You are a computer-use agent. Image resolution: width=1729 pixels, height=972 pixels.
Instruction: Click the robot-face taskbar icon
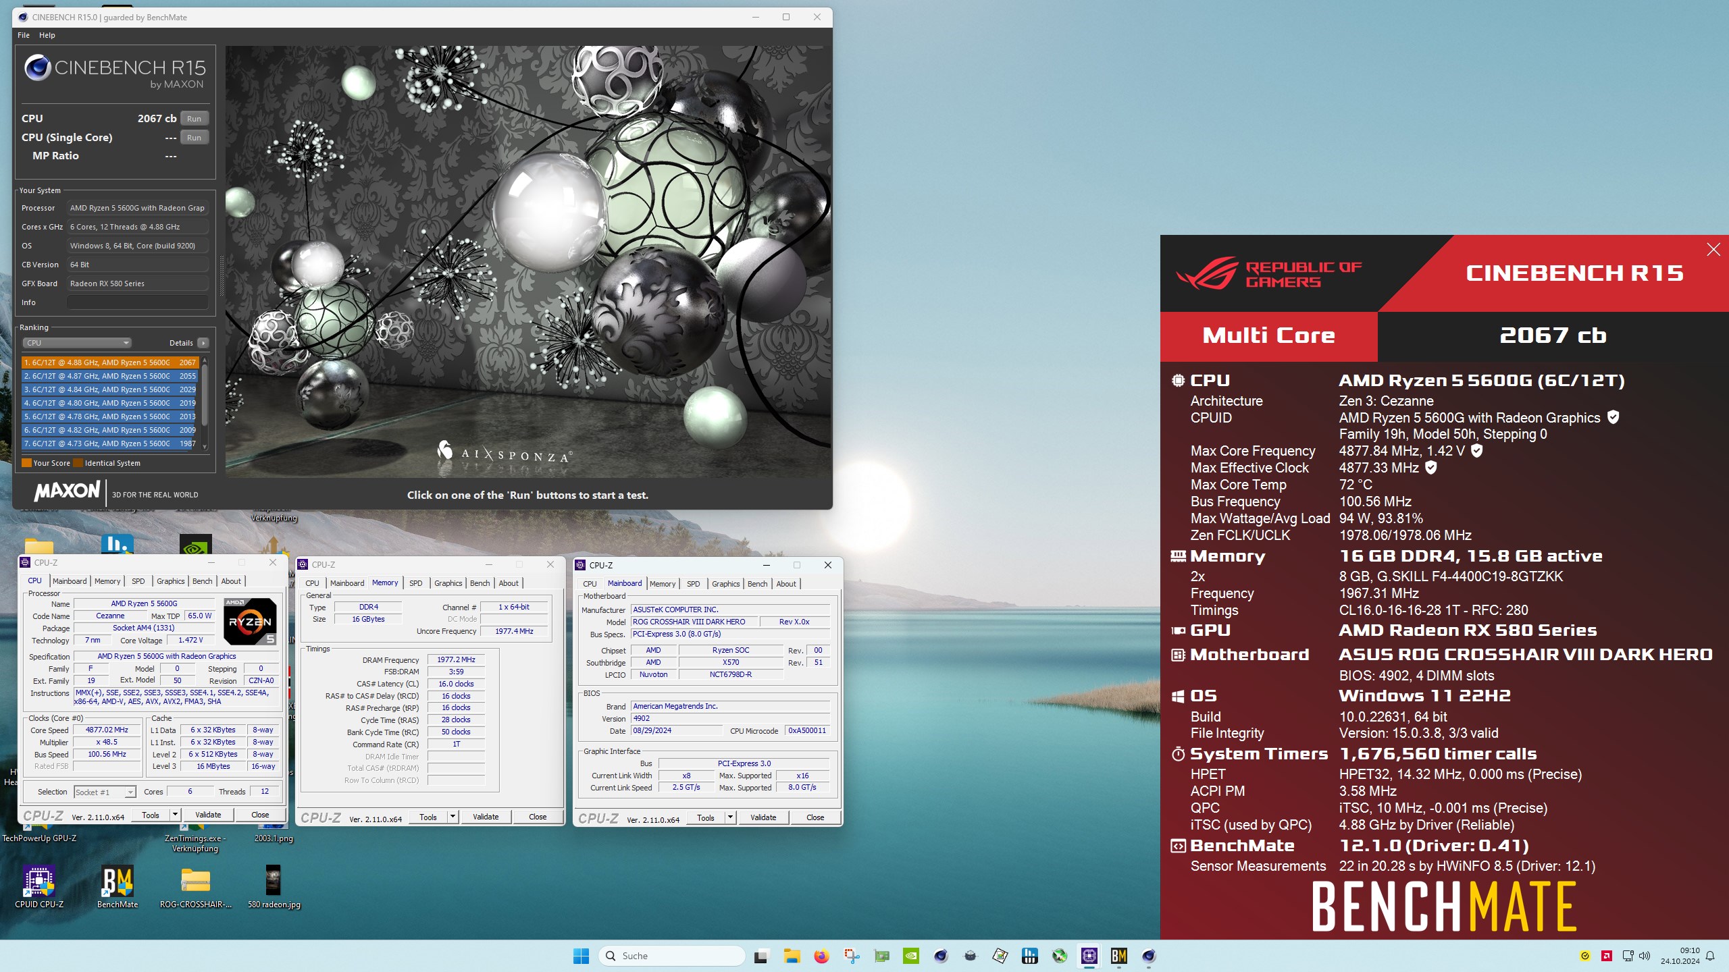[971, 956]
